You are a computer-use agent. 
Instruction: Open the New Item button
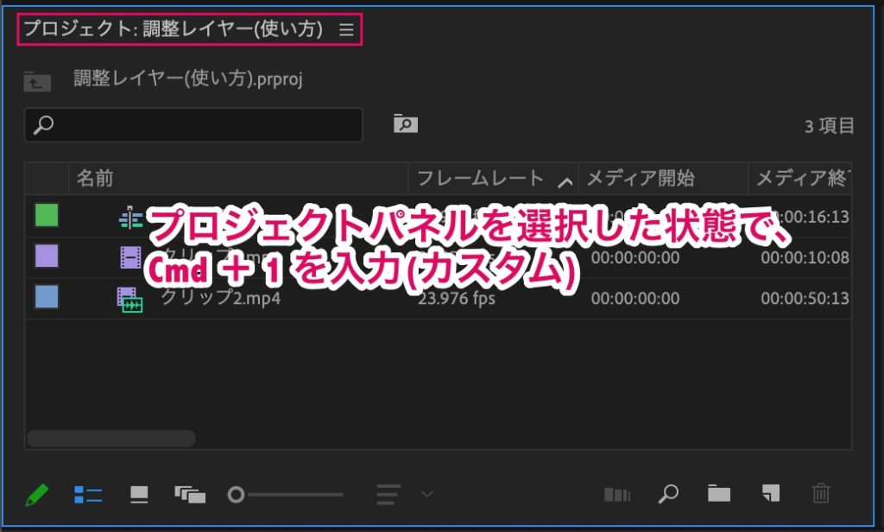pyautogui.click(x=771, y=493)
